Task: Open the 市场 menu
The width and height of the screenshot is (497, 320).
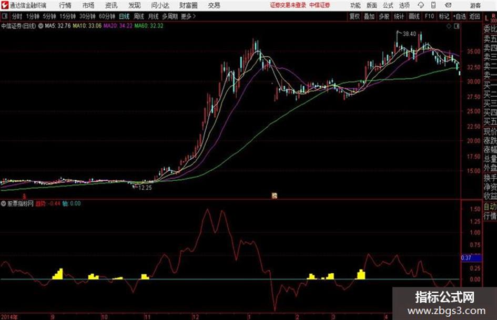Action: (x=88, y=5)
